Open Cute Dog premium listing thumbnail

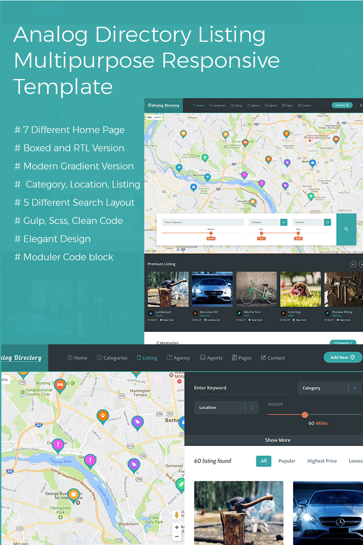[x=300, y=289]
